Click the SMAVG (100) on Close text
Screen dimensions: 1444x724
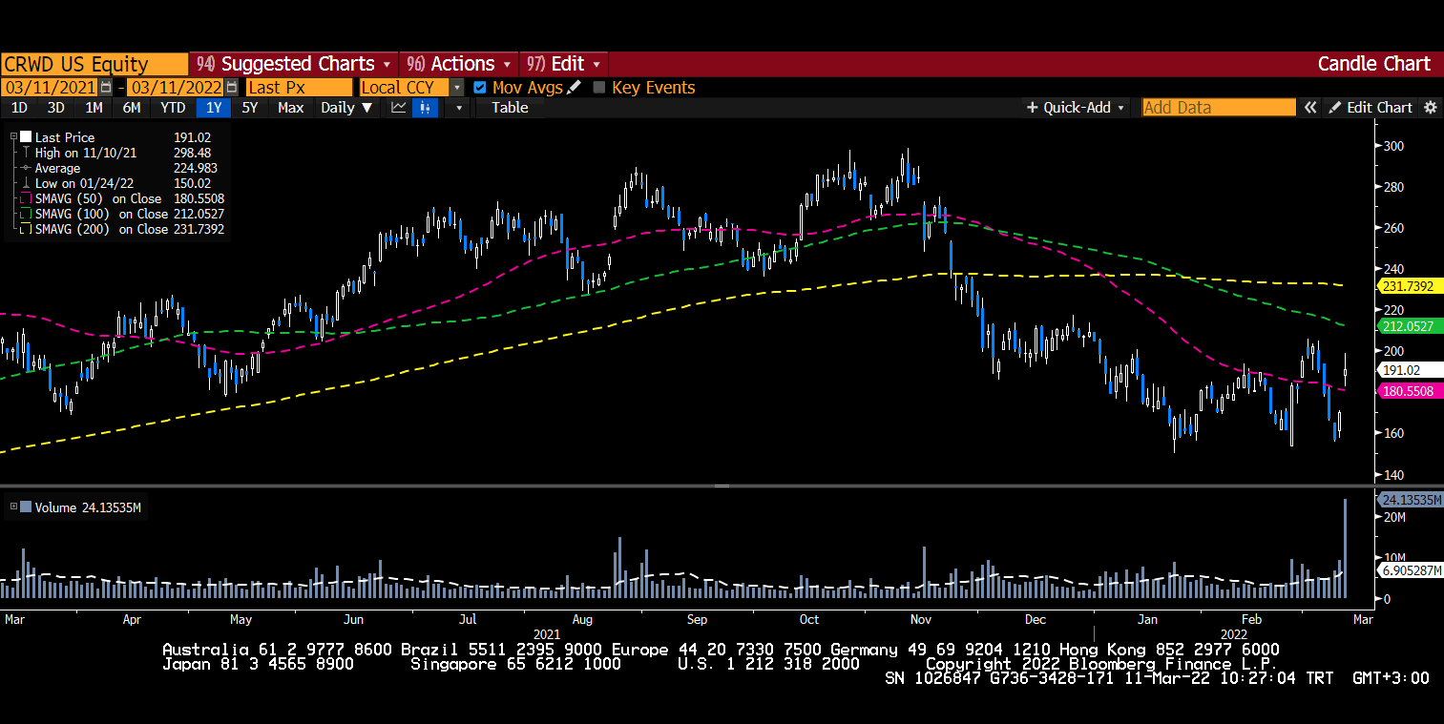(102, 214)
